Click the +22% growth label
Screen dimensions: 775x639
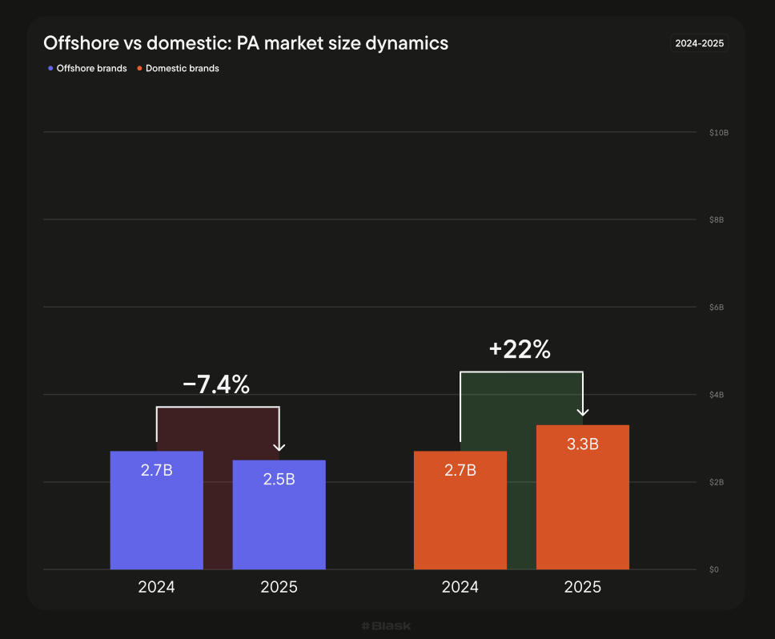click(x=520, y=350)
